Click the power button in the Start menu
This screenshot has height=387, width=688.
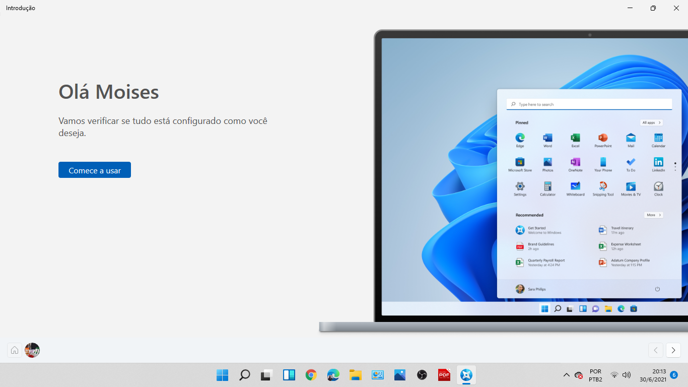657,289
